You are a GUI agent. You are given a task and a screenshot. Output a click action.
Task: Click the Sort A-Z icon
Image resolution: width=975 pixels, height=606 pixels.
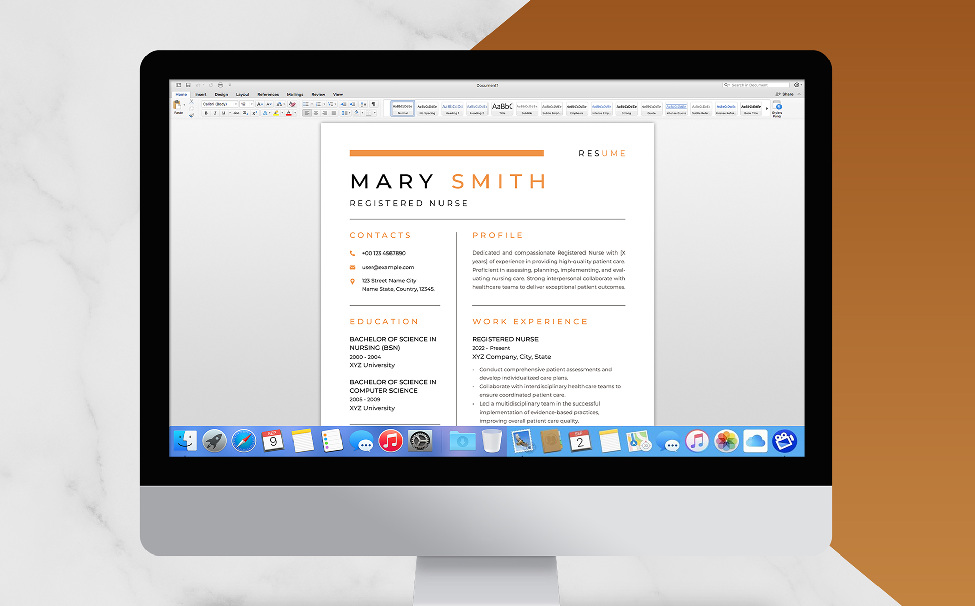coord(363,104)
